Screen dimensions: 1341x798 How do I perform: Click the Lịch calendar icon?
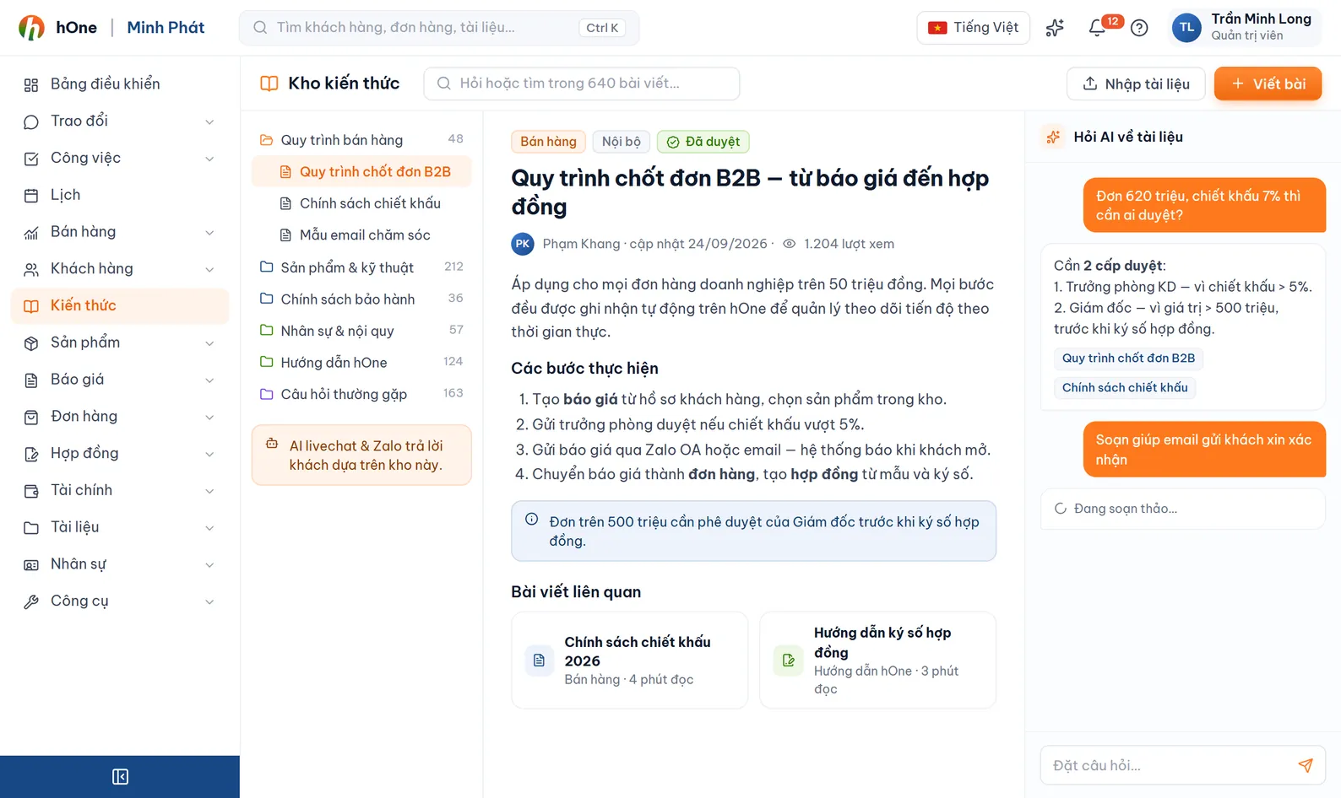click(31, 196)
